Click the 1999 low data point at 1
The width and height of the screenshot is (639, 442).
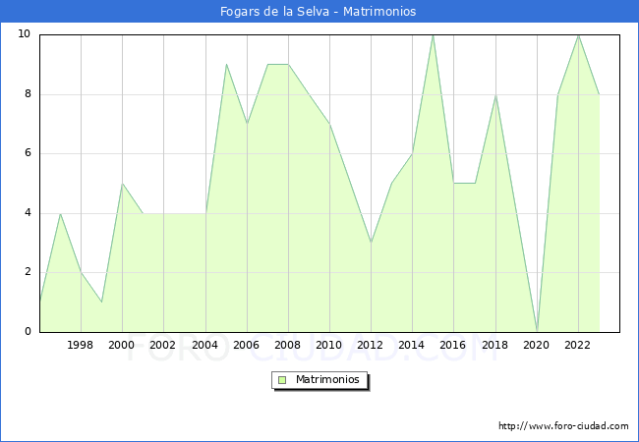101,302
